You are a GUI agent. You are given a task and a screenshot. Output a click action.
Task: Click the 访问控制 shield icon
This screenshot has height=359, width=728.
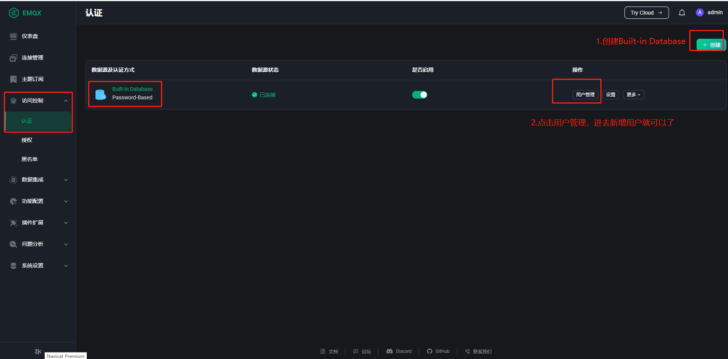[x=13, y=100]
